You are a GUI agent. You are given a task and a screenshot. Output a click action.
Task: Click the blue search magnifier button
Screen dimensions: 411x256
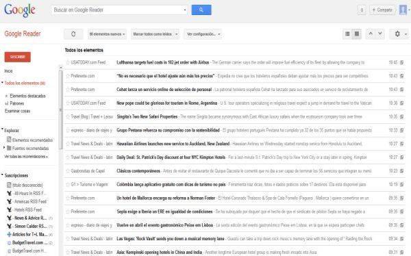pos(201,10)
